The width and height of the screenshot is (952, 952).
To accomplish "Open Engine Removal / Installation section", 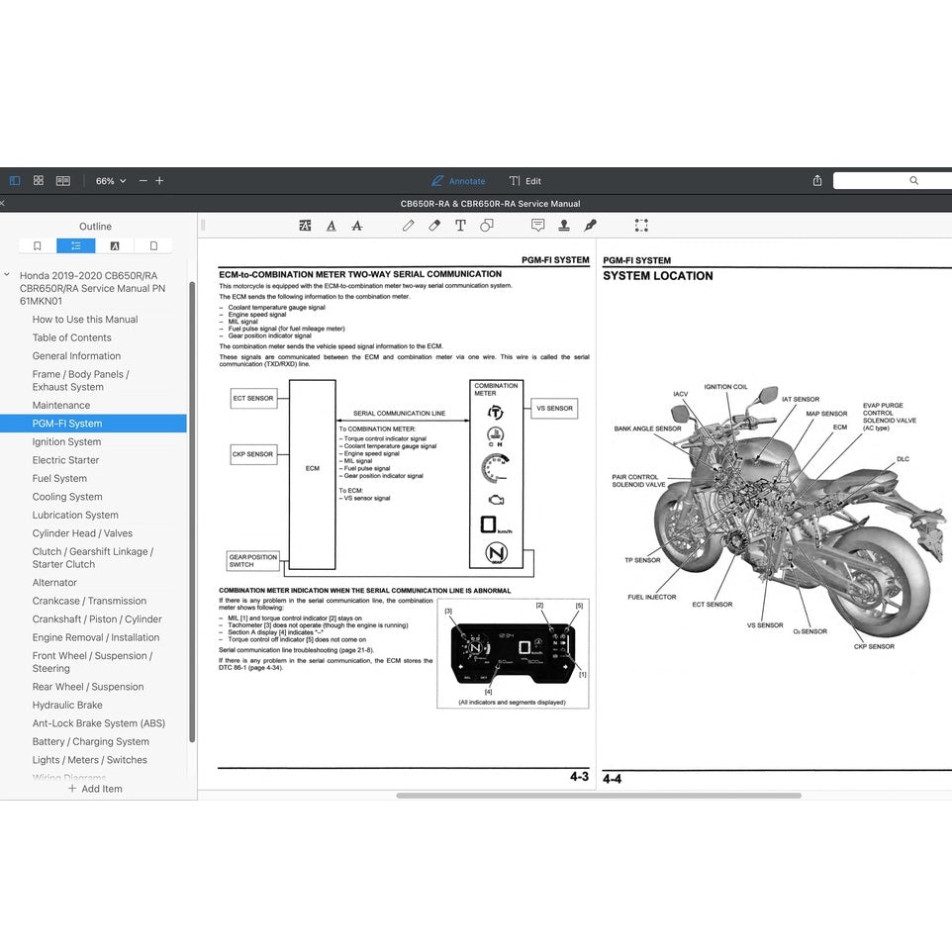I will pyautogui.click(x=96, y=637).
